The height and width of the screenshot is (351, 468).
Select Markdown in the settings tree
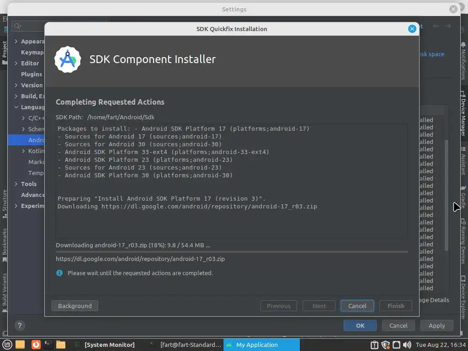coord(36,162)
